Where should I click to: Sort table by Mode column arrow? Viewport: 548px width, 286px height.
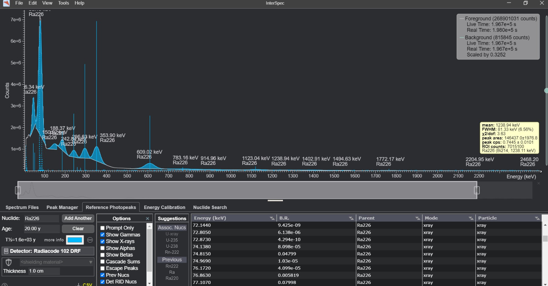(x=471, y=218)
